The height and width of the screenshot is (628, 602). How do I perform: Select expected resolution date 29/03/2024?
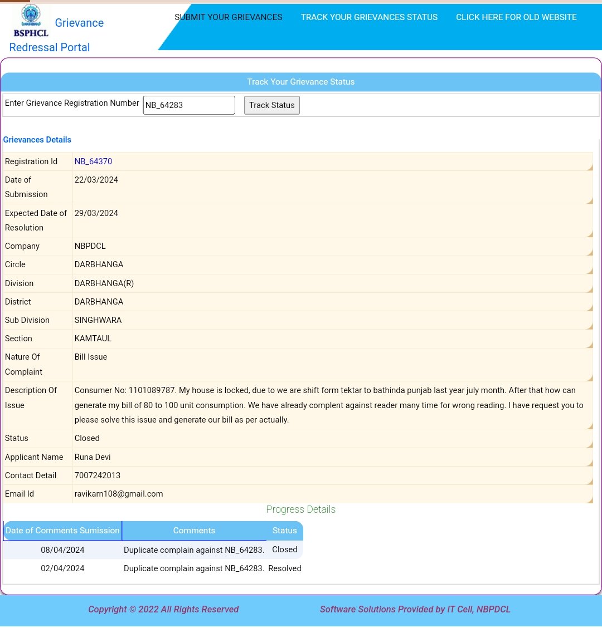coord(96,213)
